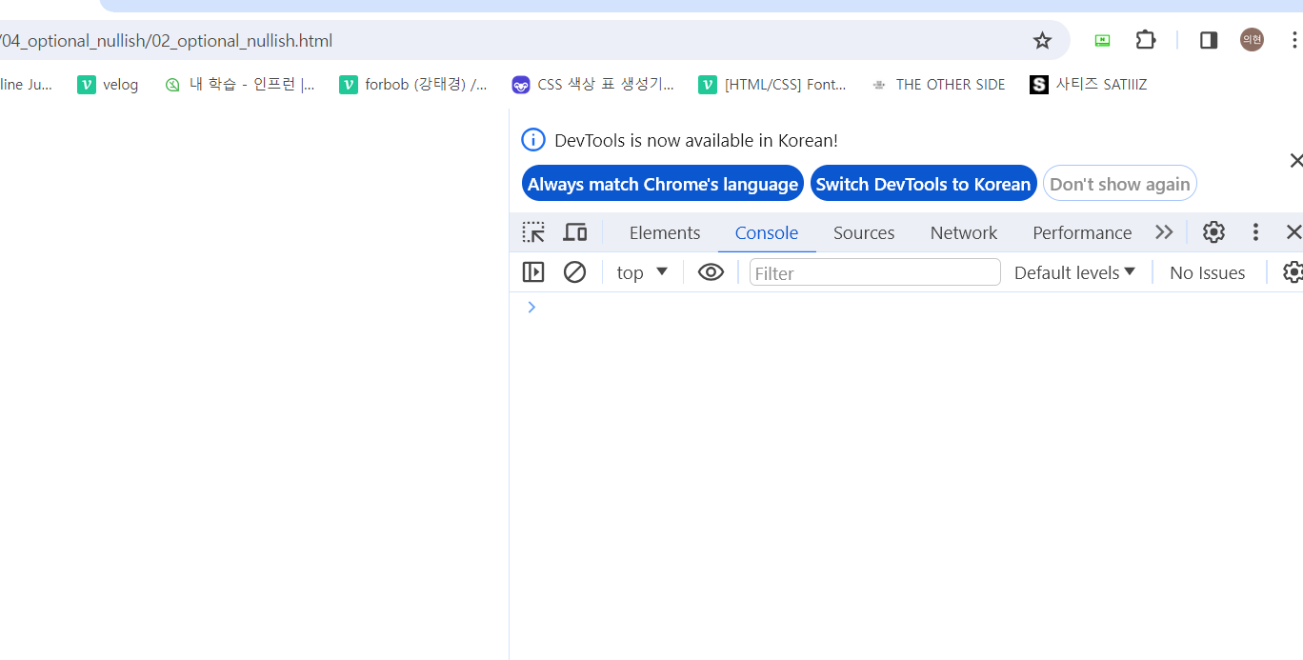Switch to the Sources tab

[x=864, y=233]
